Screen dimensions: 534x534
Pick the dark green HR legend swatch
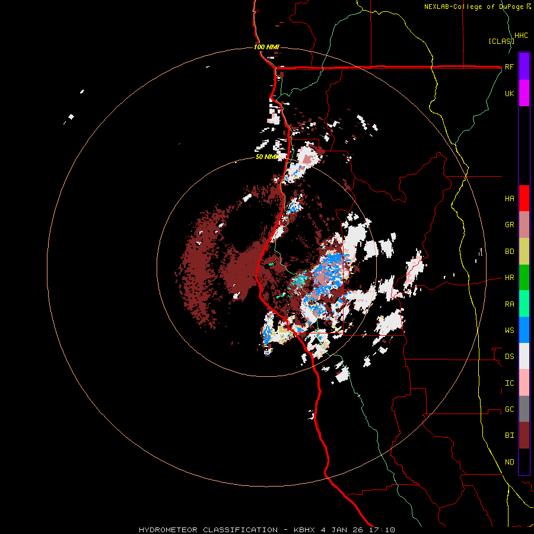click(524, 278)
